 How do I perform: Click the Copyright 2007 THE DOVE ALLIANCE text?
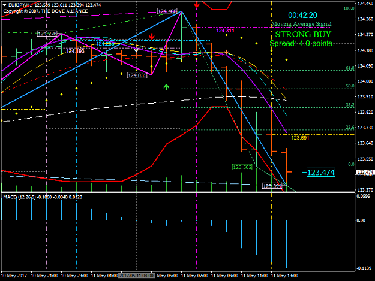[46, 11]
